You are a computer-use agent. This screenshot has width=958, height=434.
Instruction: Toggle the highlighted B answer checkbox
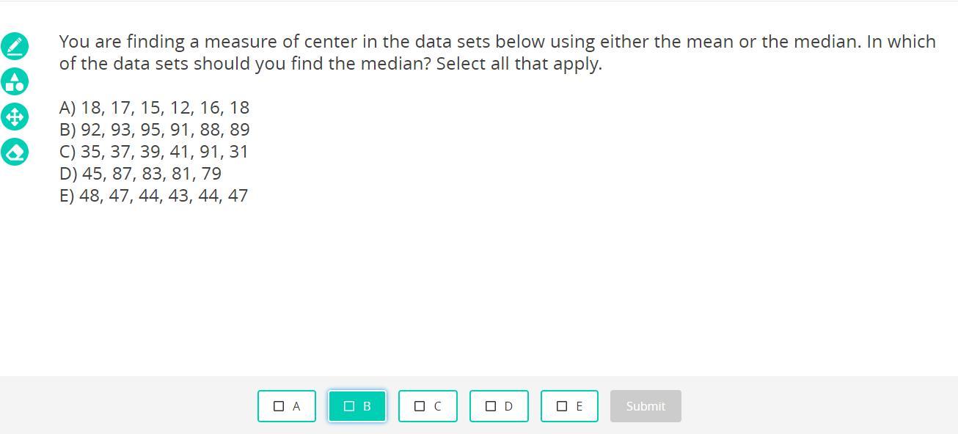(x=357, y=406)
